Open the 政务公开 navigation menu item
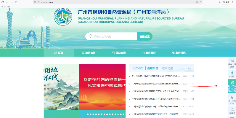The height and width of the screenshot is (118, 236). pos(89,53)
